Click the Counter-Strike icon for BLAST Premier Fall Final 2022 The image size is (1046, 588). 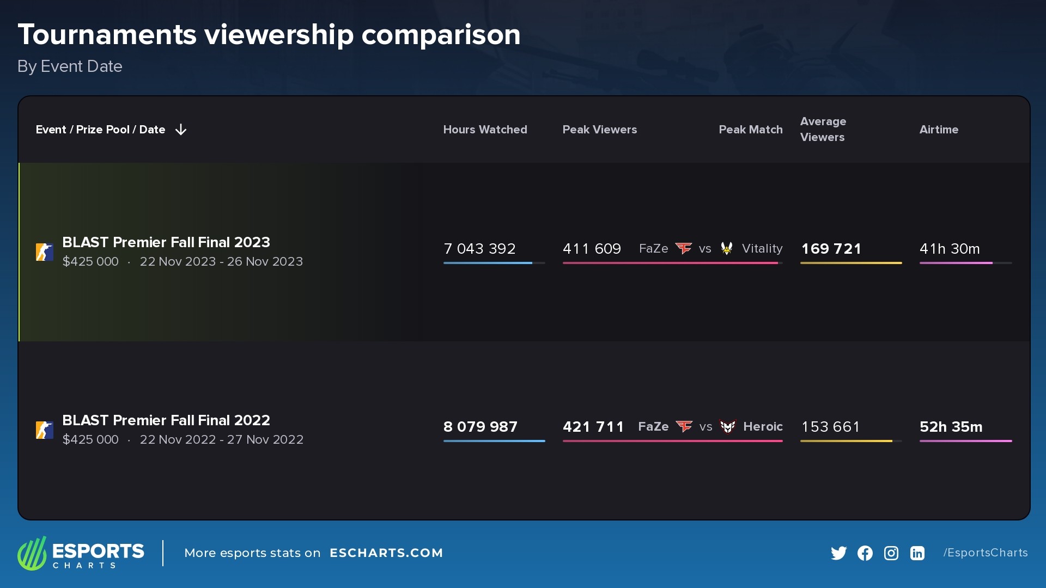tap(45, 430)
